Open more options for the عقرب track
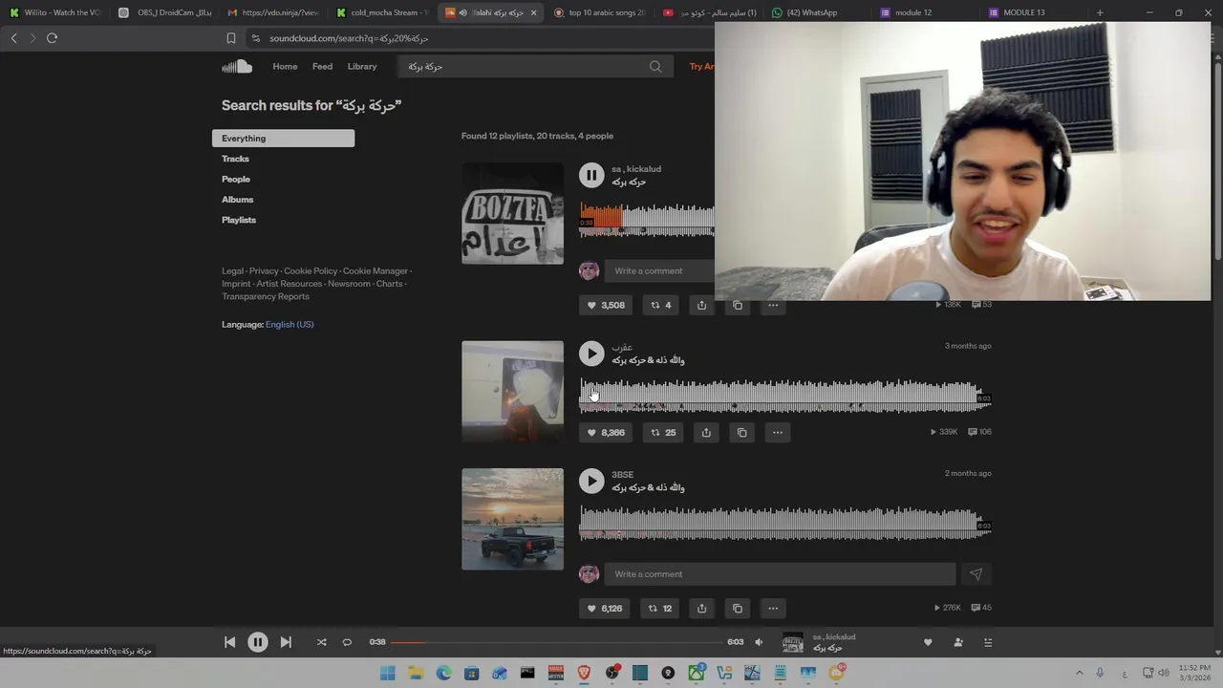The height and width of the screenshot is (688, 1223). point(778,432)
